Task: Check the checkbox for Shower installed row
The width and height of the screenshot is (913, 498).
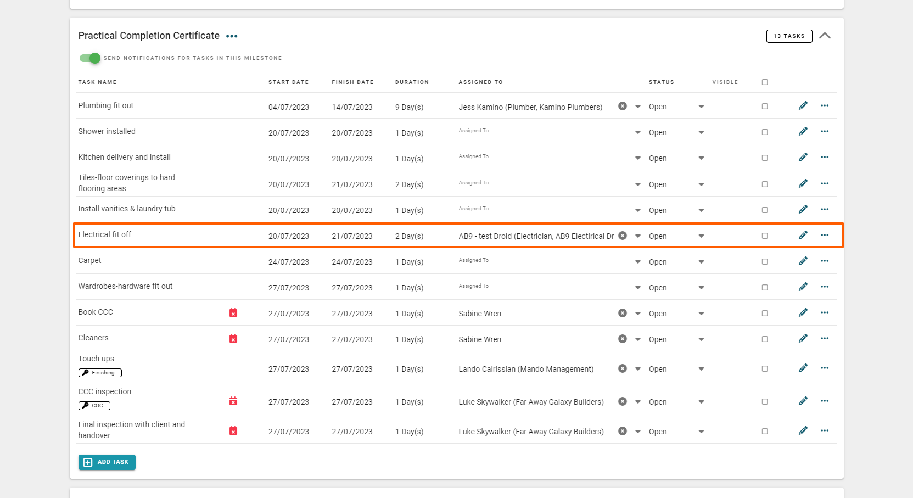Action: click(x=764, y=132)
